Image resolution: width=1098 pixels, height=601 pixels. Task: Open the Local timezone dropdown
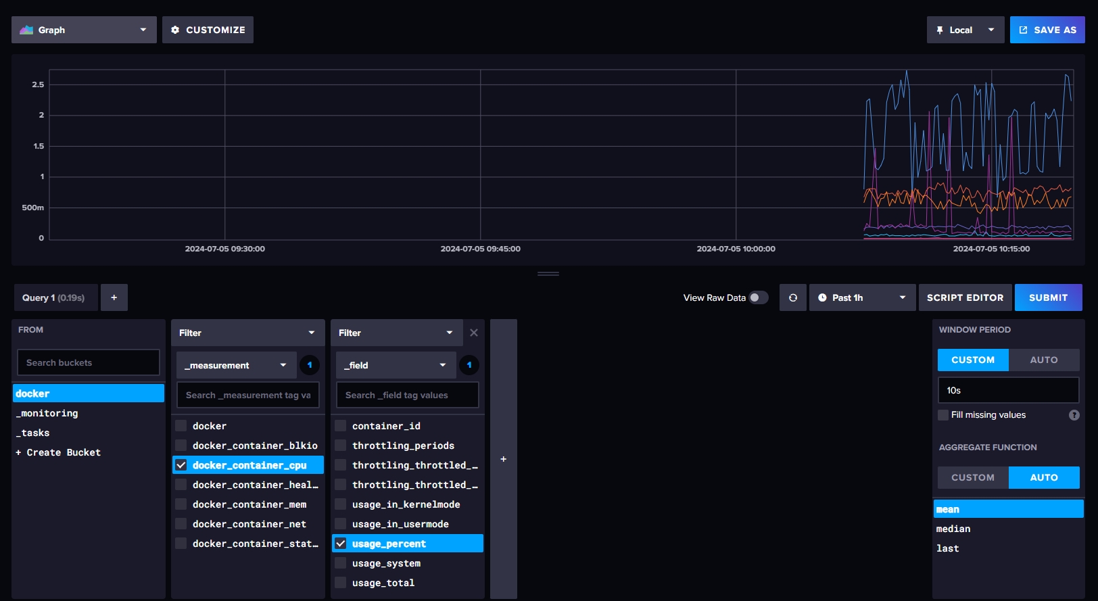(x=965, y=30)
